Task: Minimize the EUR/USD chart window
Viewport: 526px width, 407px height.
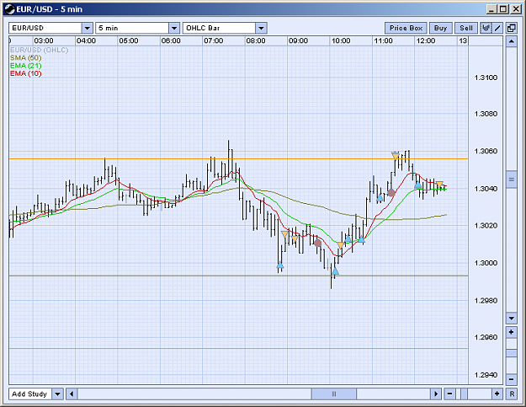Action: point(491,9)
